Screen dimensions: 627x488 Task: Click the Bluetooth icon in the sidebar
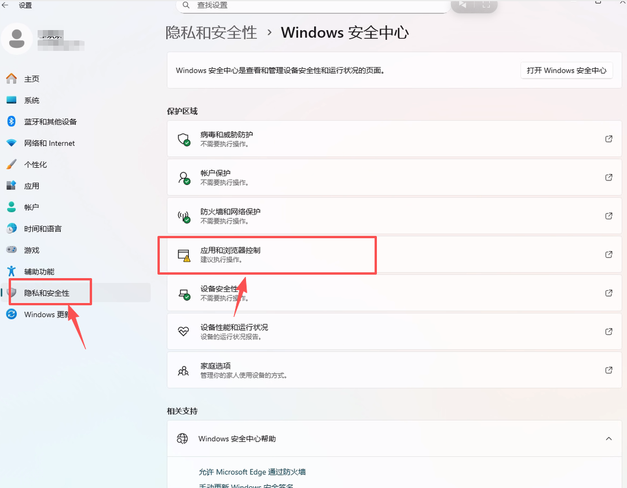tap(12, 121)
